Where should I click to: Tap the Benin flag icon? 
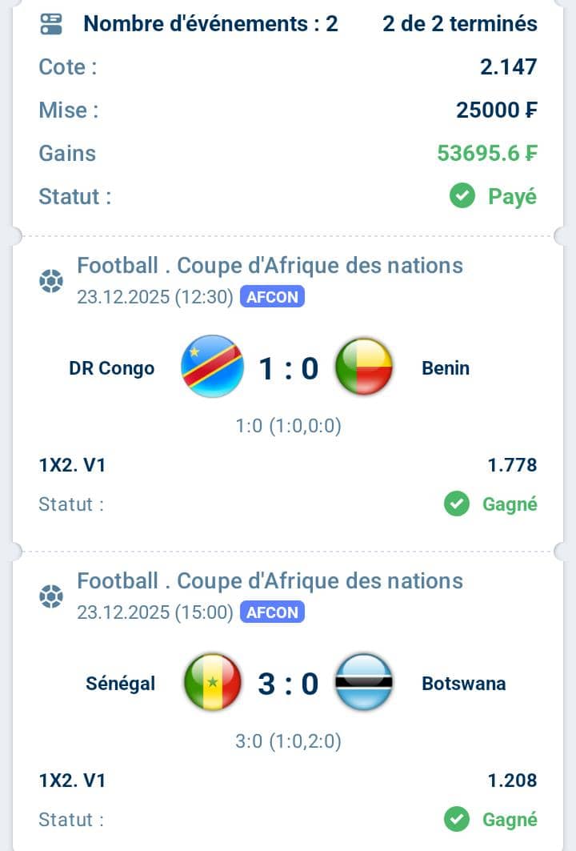click(364, 367)
